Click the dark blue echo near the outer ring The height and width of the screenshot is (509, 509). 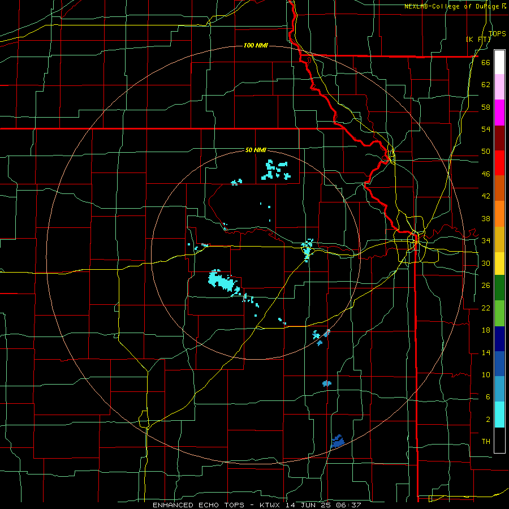pyautogui.click(x=338, y=442)
